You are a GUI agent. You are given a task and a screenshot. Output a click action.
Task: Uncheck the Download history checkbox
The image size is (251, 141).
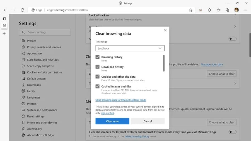click(x=98, y=67)
